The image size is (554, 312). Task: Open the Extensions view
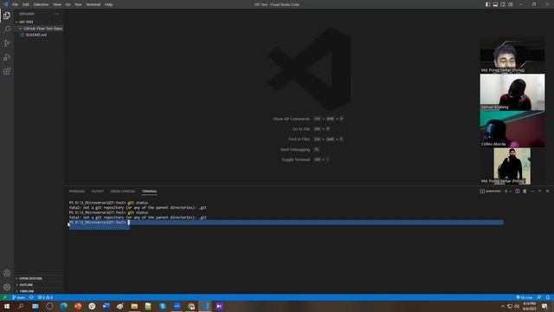pos(7,71)
